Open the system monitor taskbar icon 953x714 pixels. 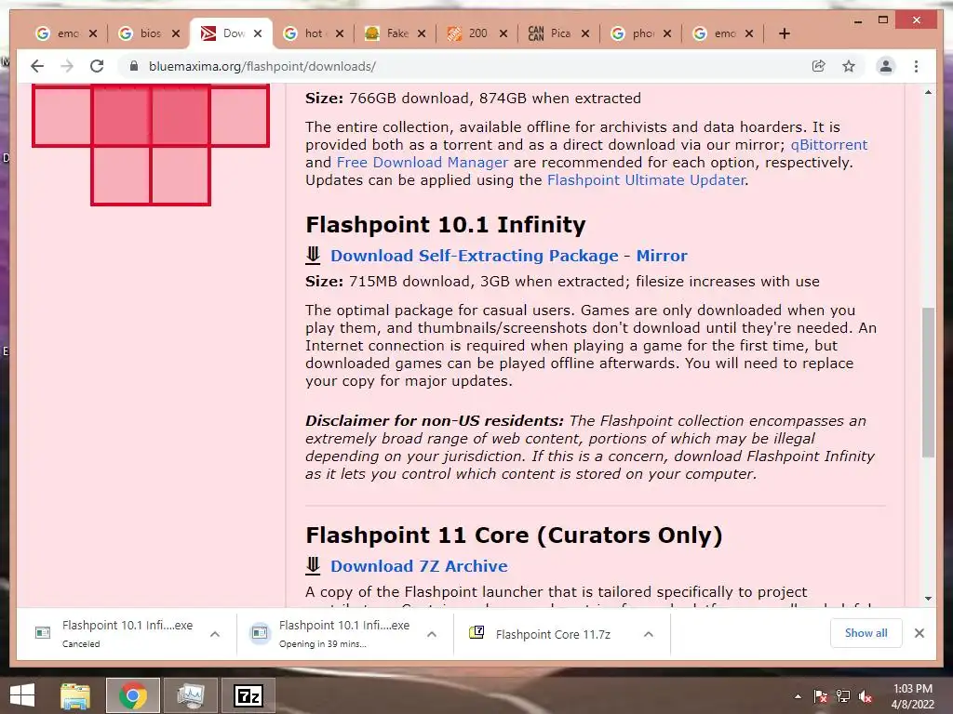coord(190,695)
